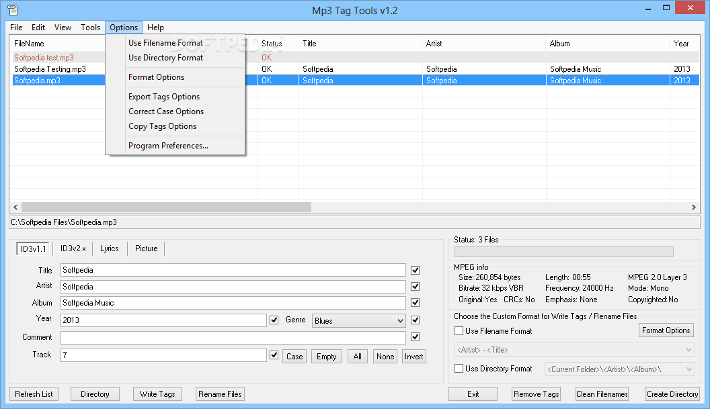Click the Mp3 Tag Tools app icon
Screen dimensions: 710x409
(13, 9)
